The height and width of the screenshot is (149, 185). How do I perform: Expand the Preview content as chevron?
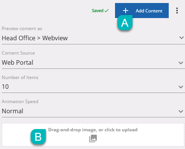pos(182,38)
